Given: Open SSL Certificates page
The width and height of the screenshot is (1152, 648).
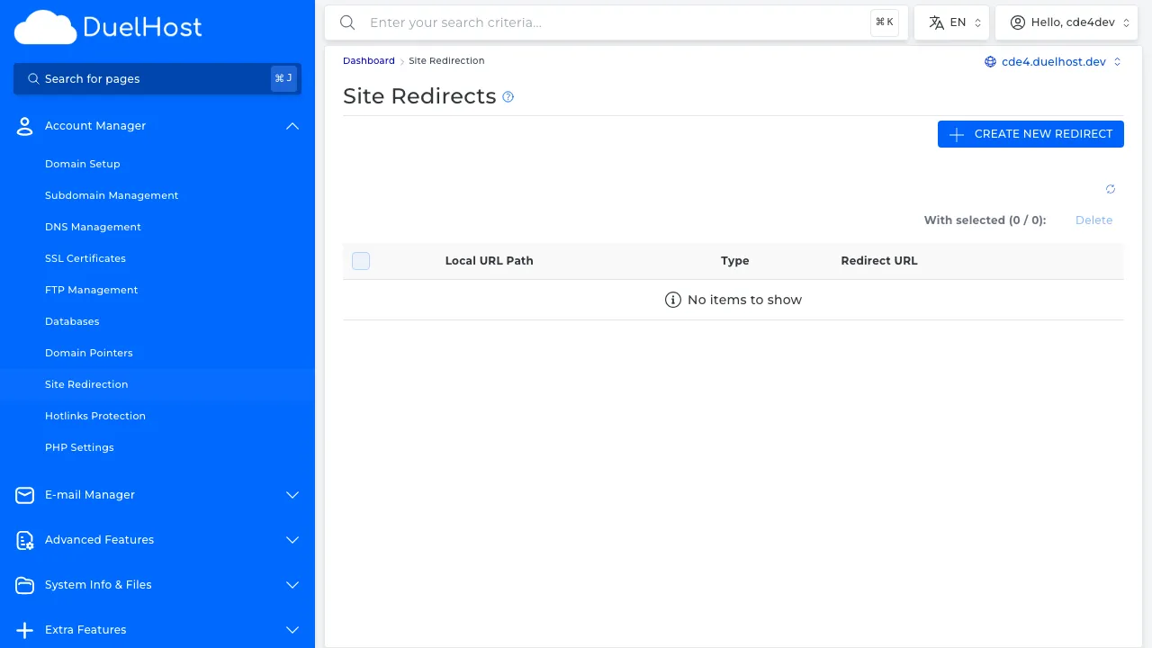Looking at the screenshot, I should [85, 258].
